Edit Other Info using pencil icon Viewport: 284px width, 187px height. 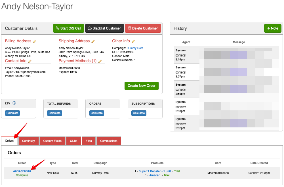coord(133,41)
